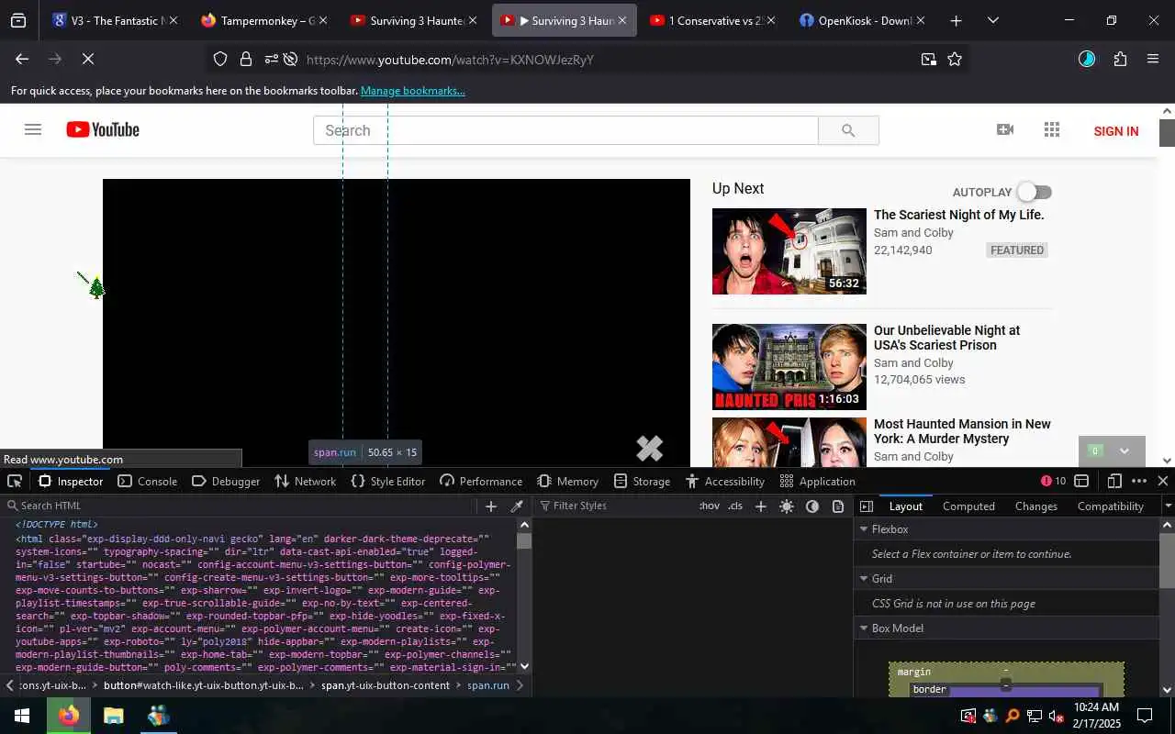1175x734 pixels.
Task: Close the developer tools
Action: 1163,481
